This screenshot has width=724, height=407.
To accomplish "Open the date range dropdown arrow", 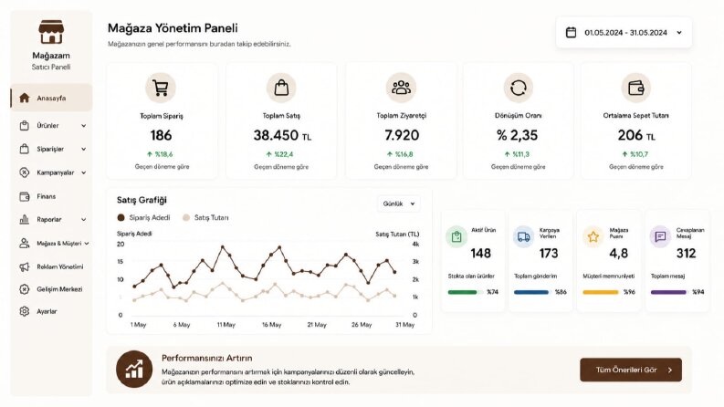I will pyautogui.click(x=679, y=32).
